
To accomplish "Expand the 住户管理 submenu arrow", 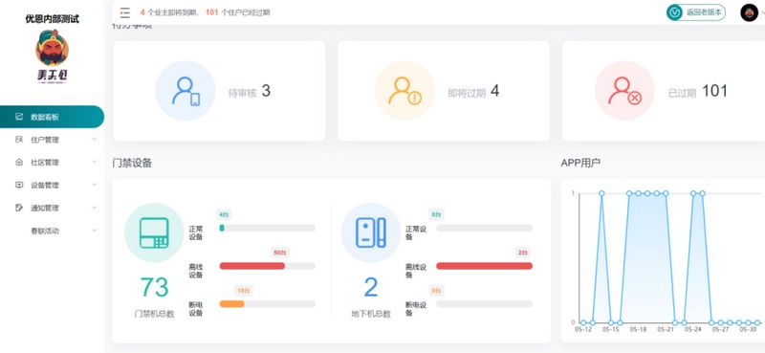I will (94, 140).
